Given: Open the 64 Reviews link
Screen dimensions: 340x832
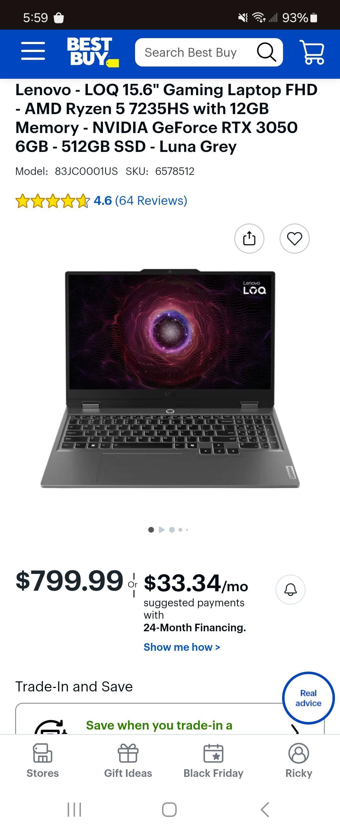Looking at the screenshot, I should pos(151,200).
